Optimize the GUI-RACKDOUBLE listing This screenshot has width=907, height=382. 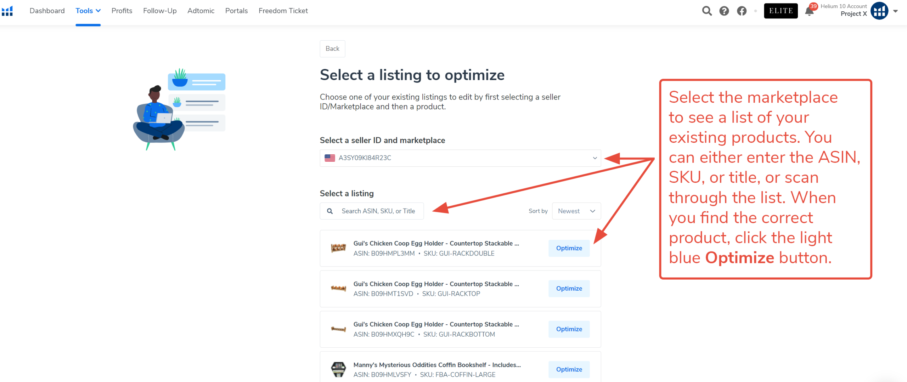pyautogui.click(x=569, y=248)
